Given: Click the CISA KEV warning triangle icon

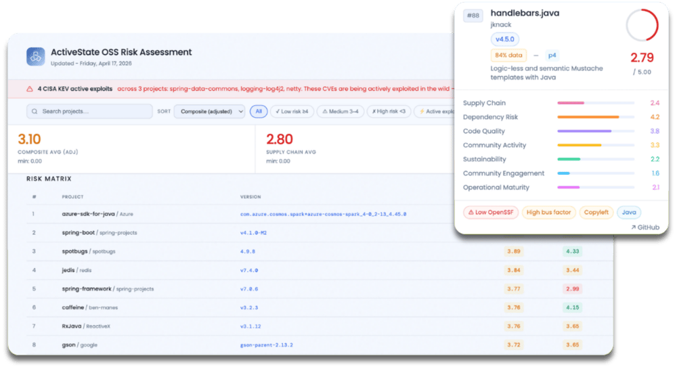Looking at the screenshot, I should coord(29,89).
